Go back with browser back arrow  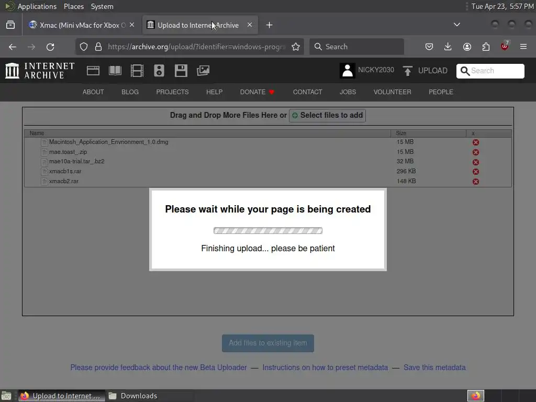pos(13,47)
